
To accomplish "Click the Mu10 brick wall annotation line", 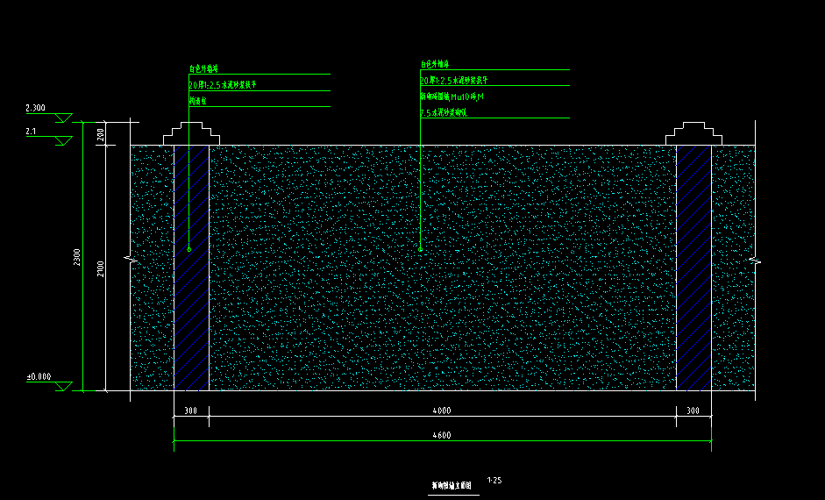I will pos(452,96).
